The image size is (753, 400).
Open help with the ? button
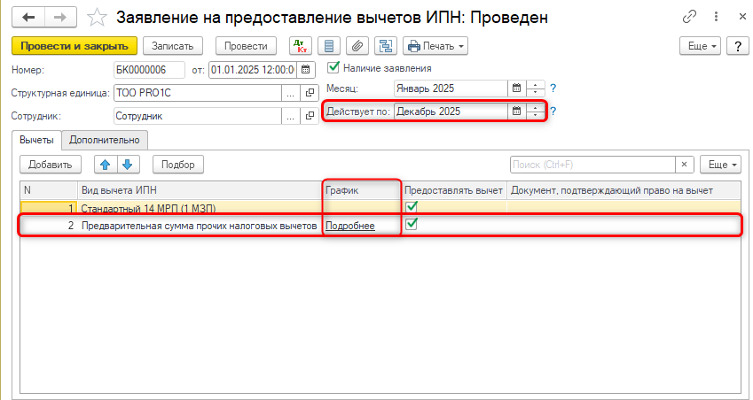tap(738, 46)
